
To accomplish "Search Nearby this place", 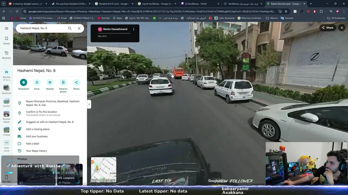I will 50,85.
